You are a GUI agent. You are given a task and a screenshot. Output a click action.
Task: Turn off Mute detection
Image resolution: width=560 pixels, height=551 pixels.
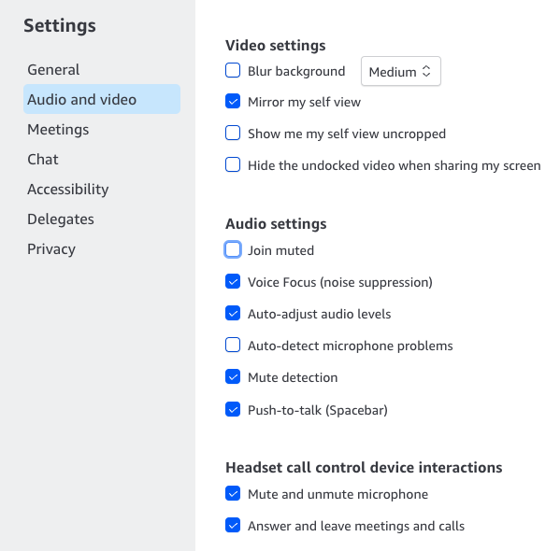233,376
